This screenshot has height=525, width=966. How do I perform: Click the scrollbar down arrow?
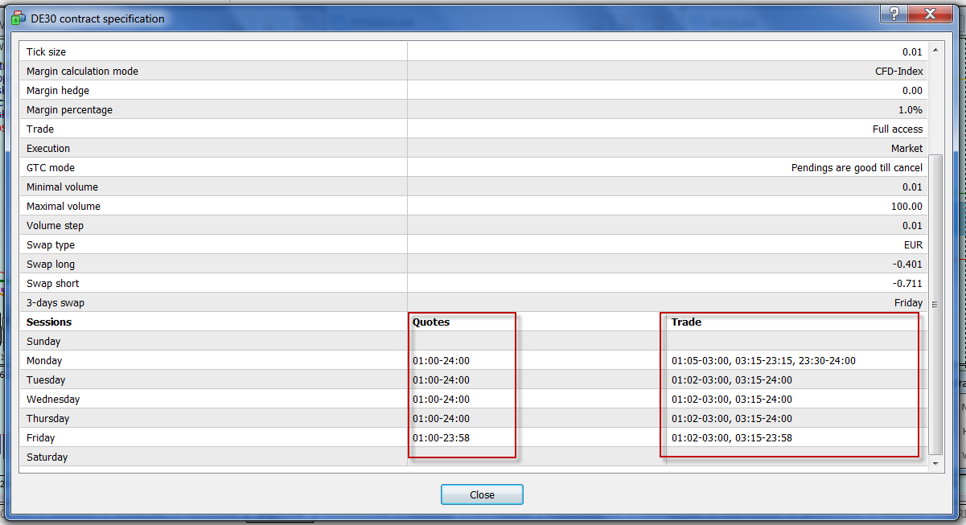(x=935, y=464)
